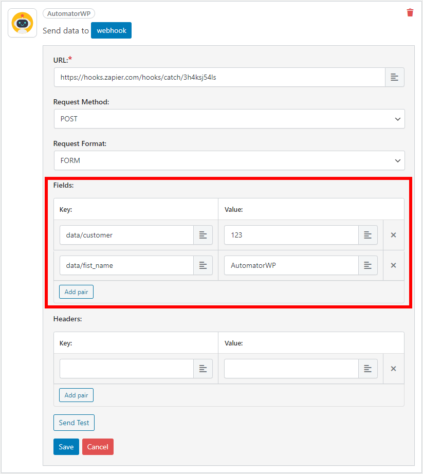Click Send Test to test the webhook

coord(73,422)
